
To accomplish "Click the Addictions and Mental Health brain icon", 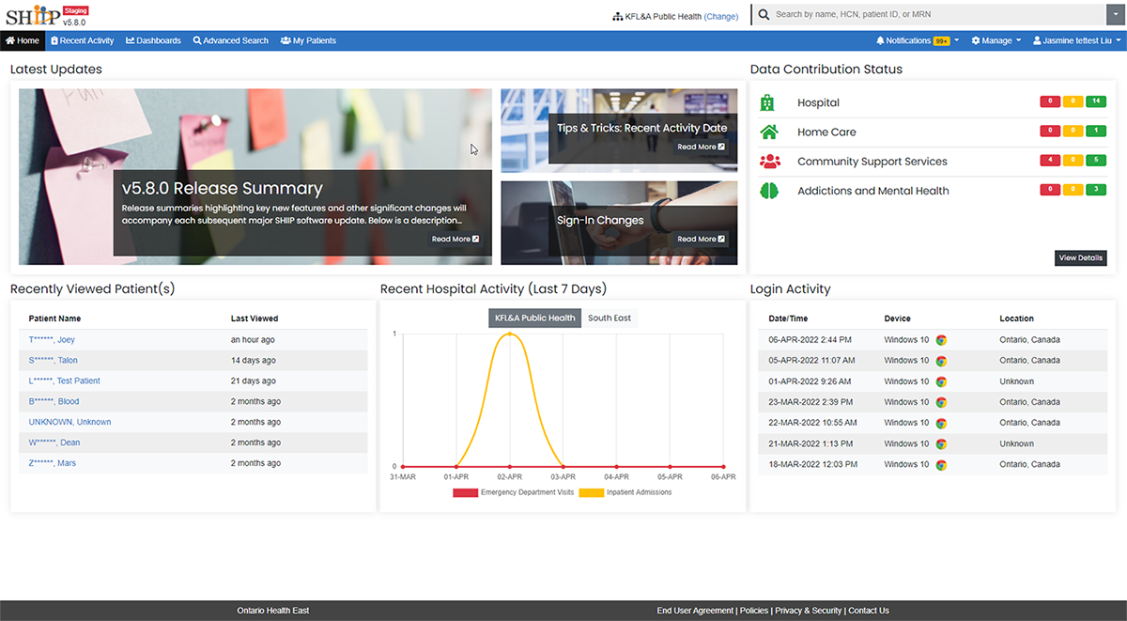I will (769, 190).
